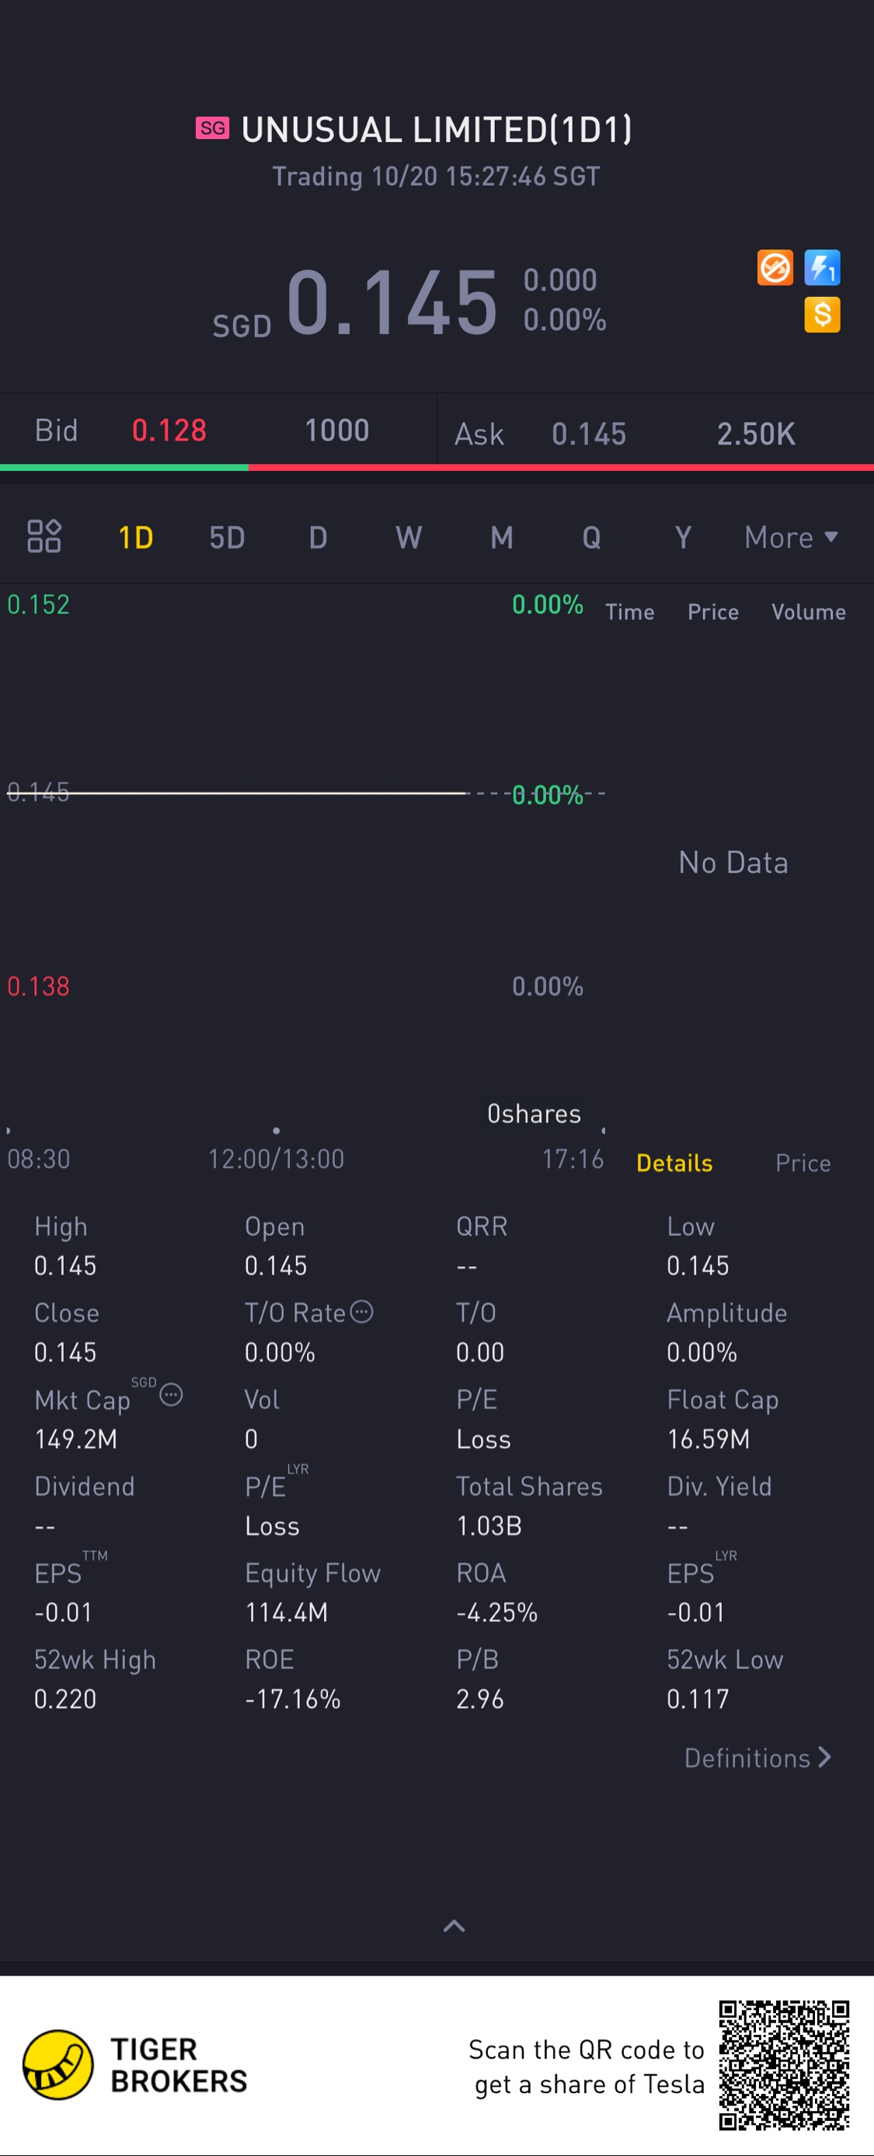Screen dimensions: 874x2156
Task: Select the Details panel toggle
Action: 674,1163
